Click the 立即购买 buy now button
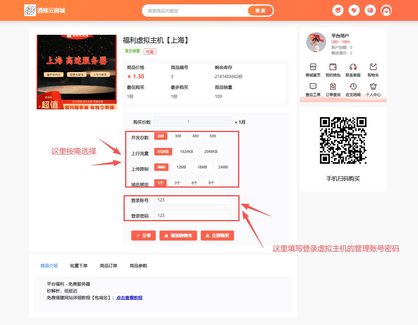Image resolution: width=418 pixels, height=325 pixels. pos(217,236)
